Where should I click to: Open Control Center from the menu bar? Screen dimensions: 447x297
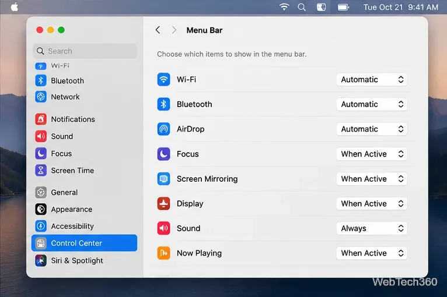tap(322, 7)
